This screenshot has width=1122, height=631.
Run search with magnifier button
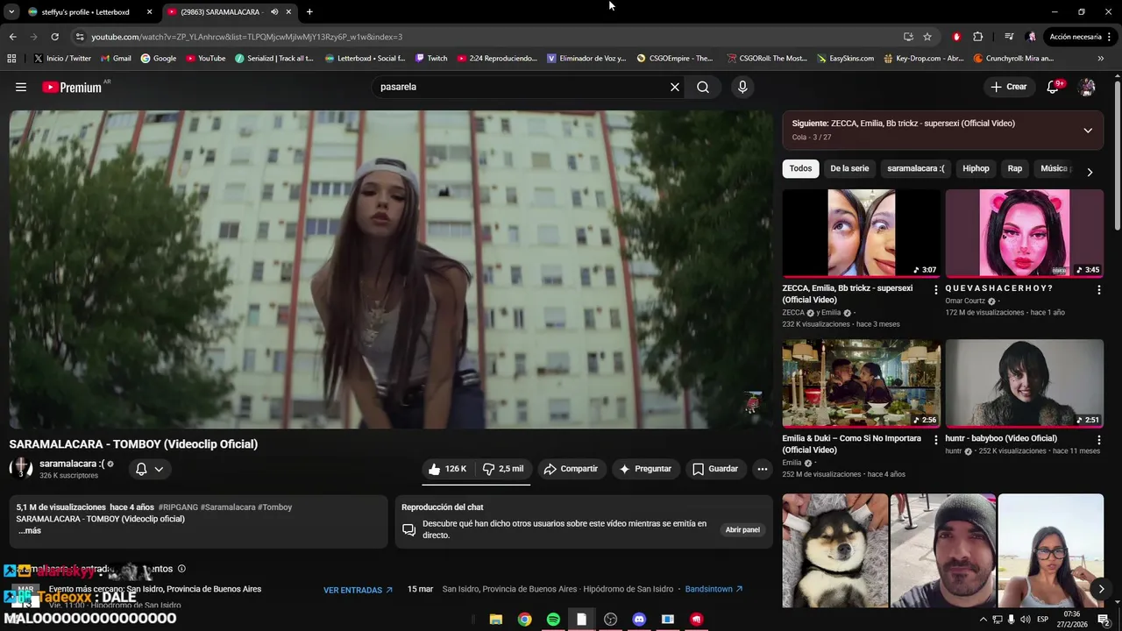(x=703, y=87)
